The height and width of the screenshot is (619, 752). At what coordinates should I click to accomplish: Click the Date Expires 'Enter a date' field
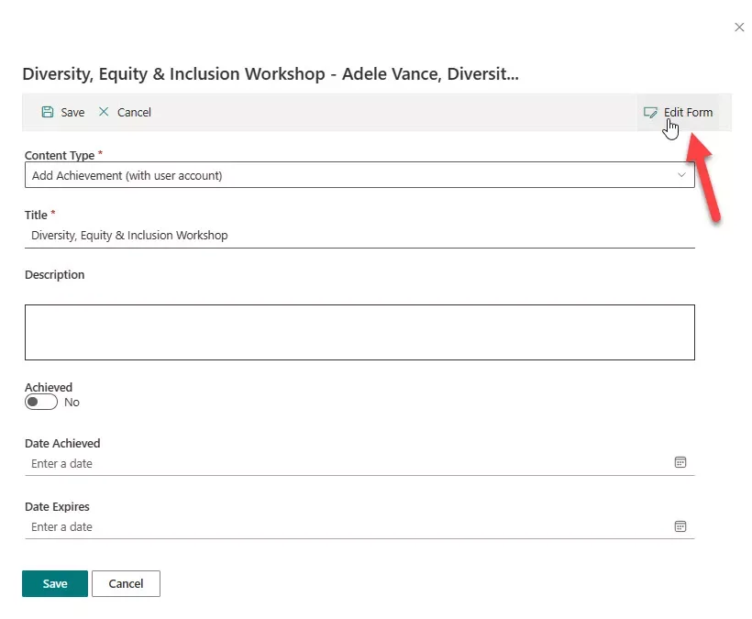pos(348,526)
